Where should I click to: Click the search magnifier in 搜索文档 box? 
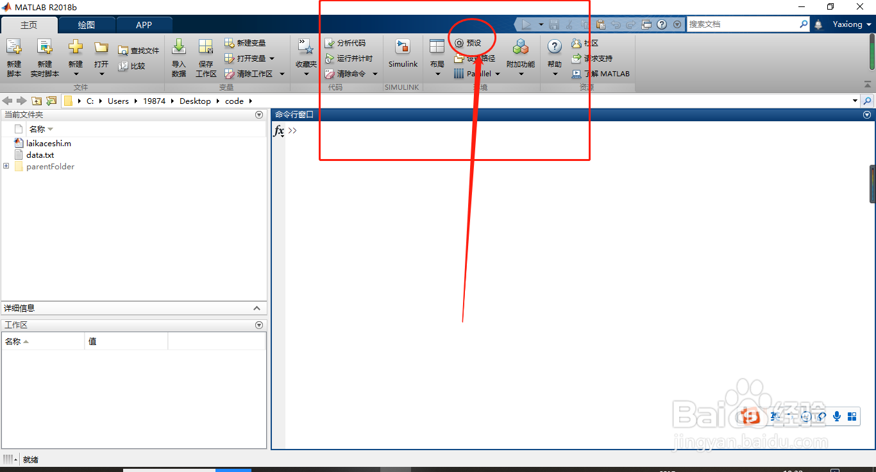pos(804,24)
